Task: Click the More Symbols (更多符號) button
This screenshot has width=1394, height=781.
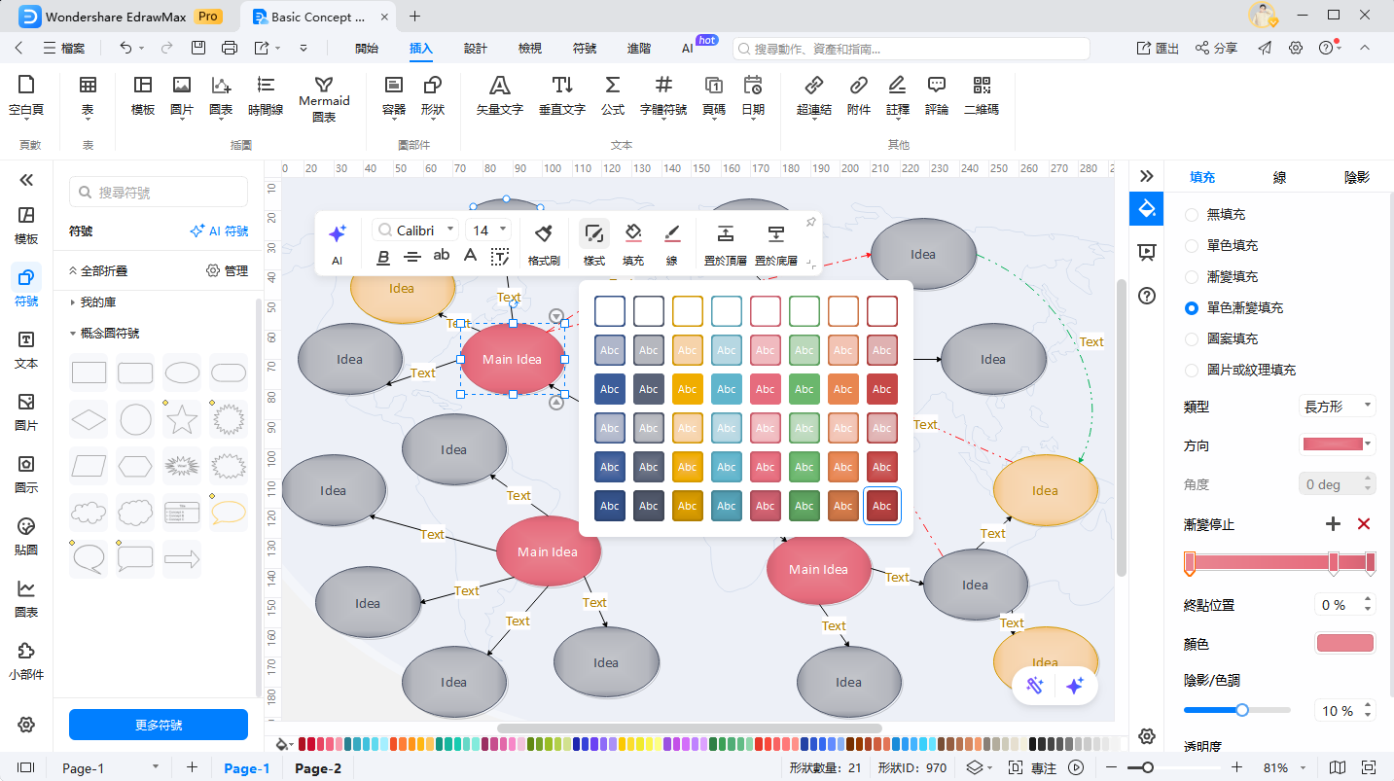Action: pos(159,725)
